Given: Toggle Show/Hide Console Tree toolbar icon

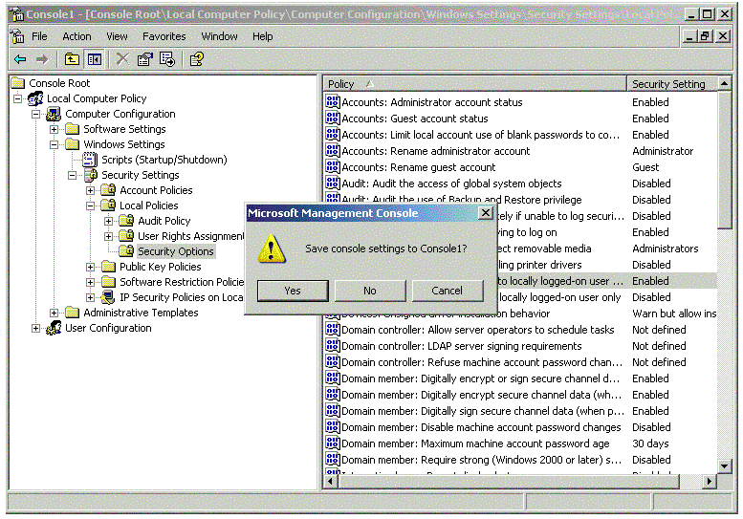Looking at the screenshot, I should [94, 59].
